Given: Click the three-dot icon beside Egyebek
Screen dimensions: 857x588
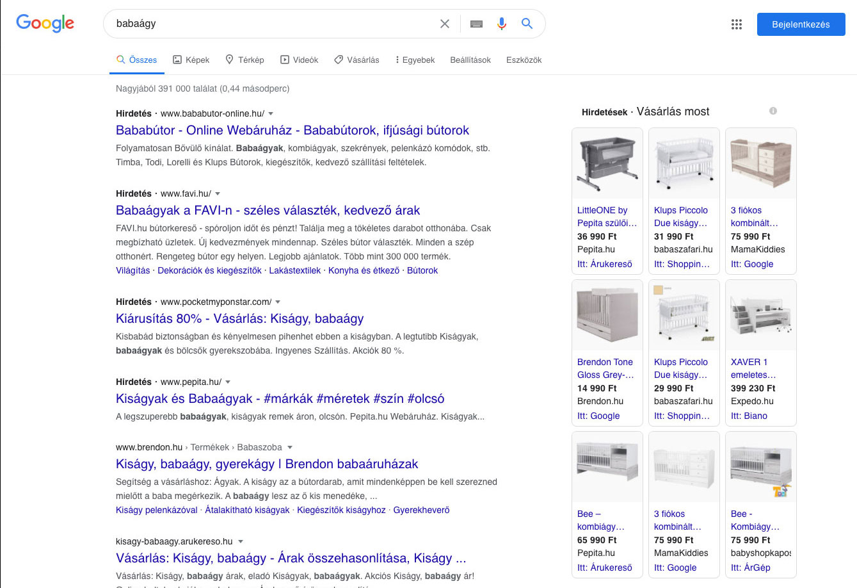Looking at the screenshot, I should (x=397, y=60).
